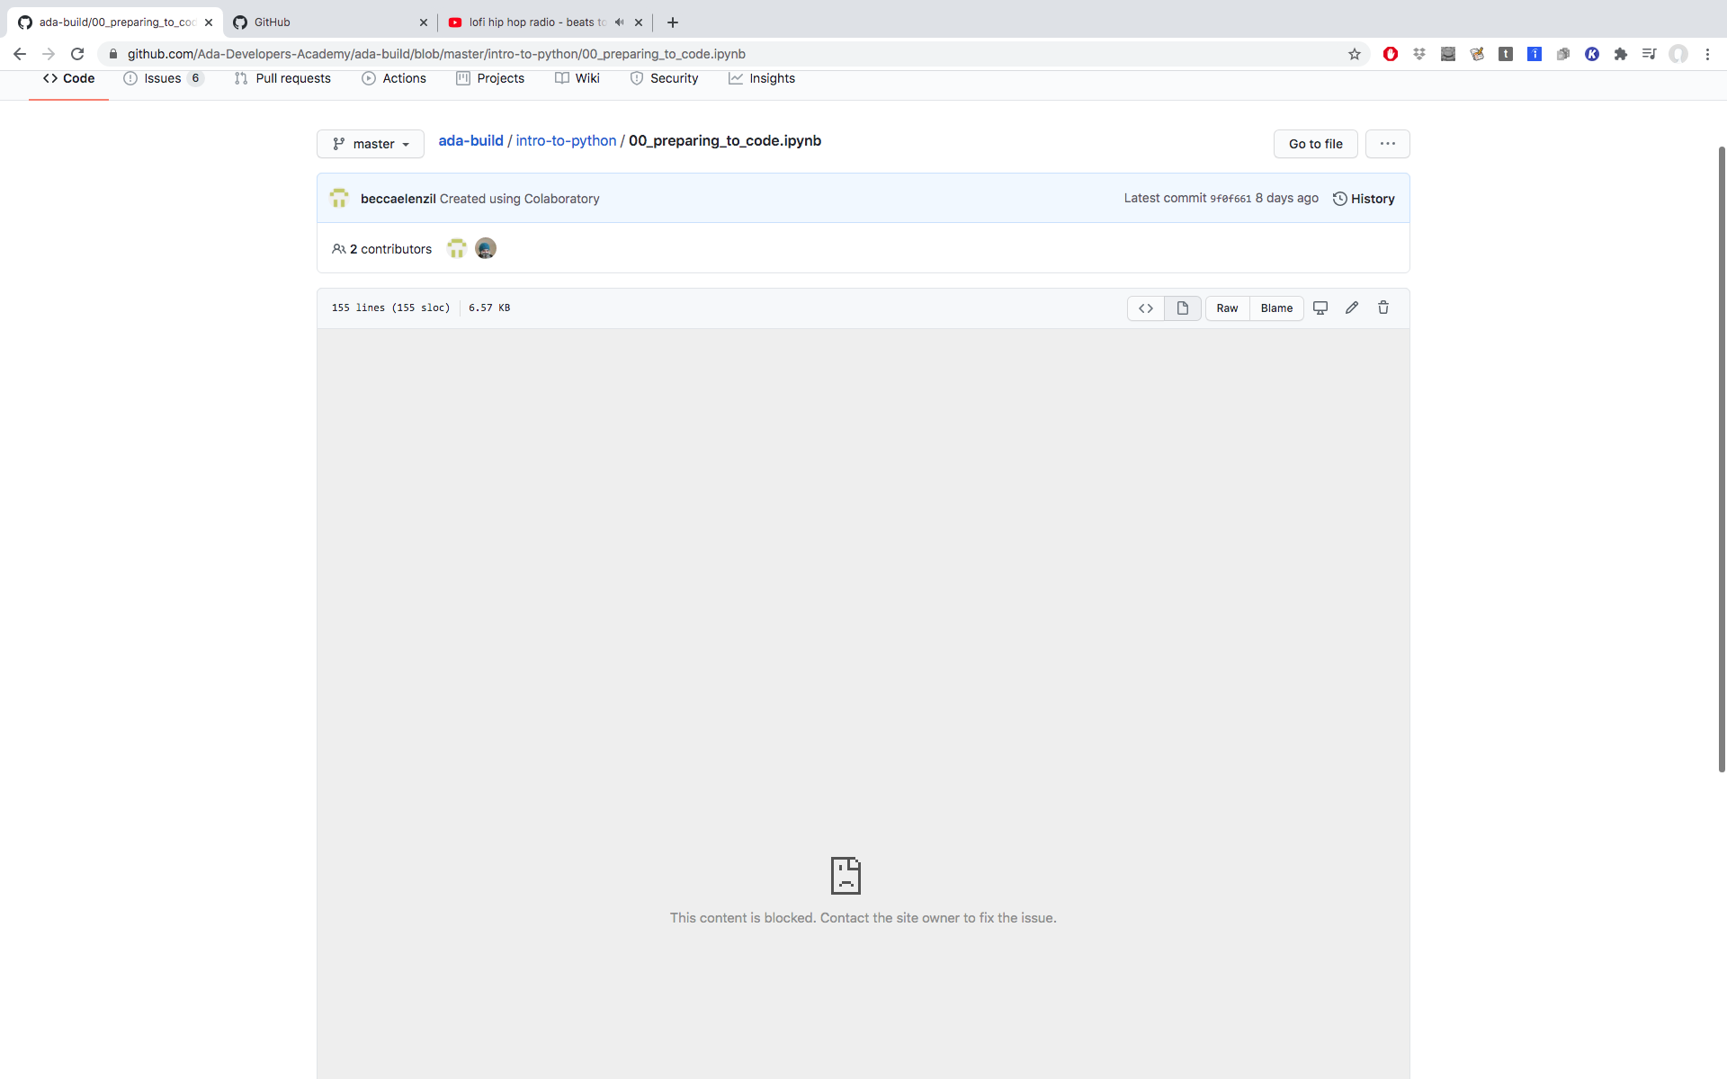Switch to rendered file display view

click(x=1182, y=308)
